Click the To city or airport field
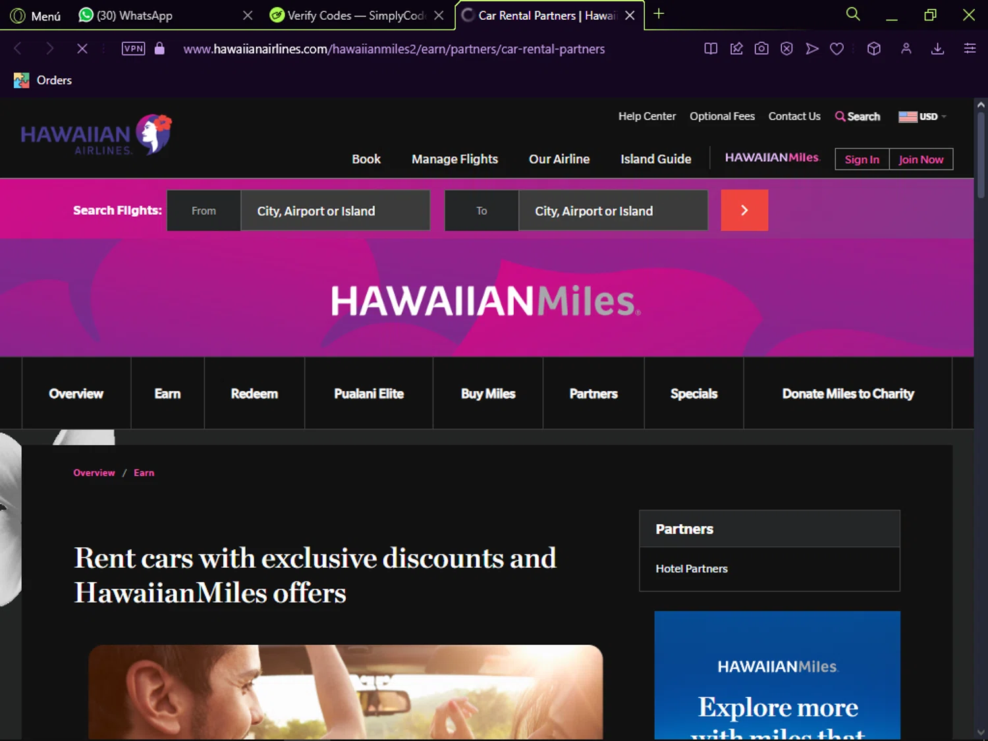This screenshot has width=988, height=741. pyautogui.click(x=613, y=211)
